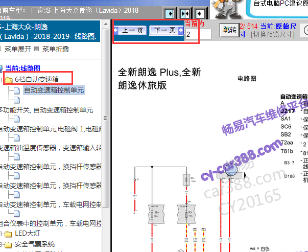This screenshot has height=252, width=308.
Task: Click the 跳转 jump button
Action: point(229,30)
